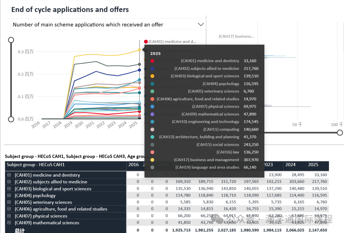Expand the (CAH02) subjects allied to medicine row

point(9,182)
